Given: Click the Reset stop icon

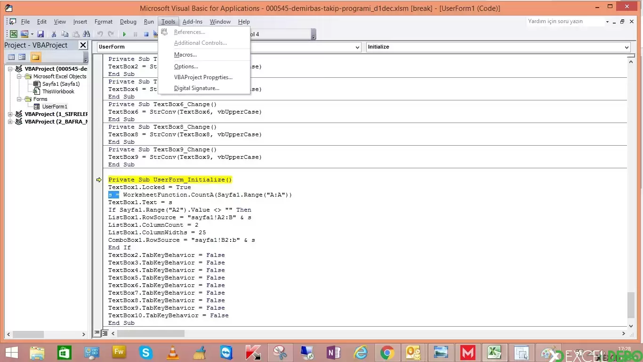Looking at the screenshot, I should [146, 34].
